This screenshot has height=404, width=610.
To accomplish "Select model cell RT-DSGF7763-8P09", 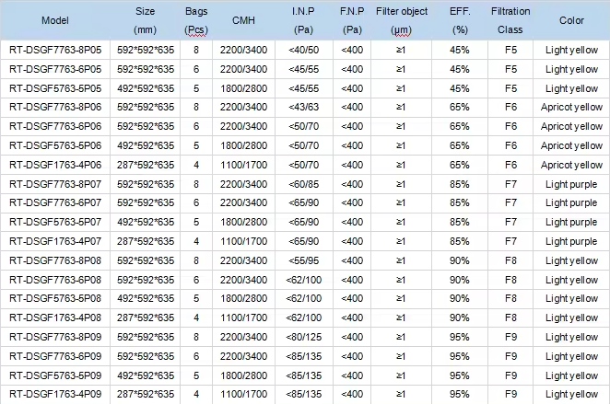I will (55, 337).
